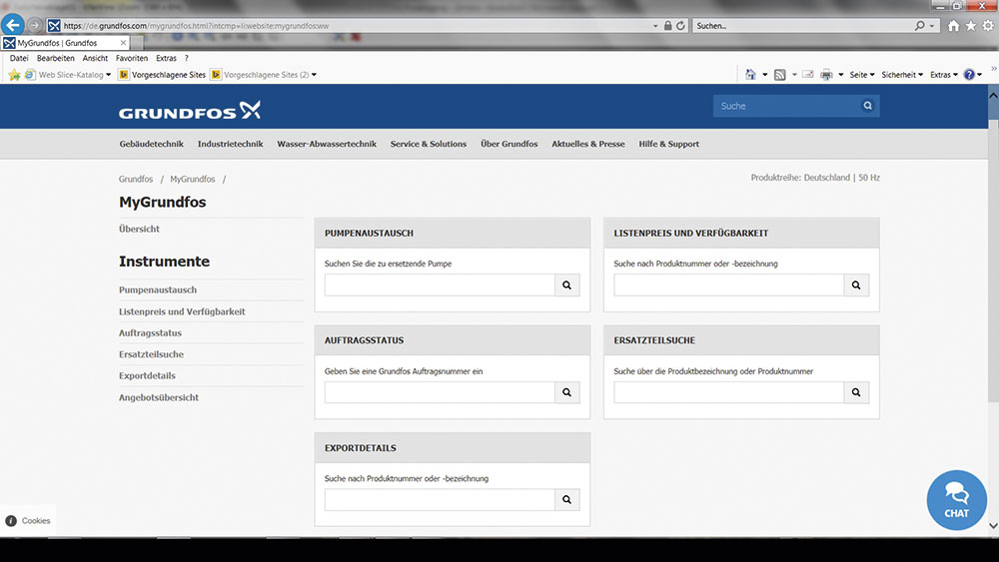Open the Favoriten menu
This screenshot has height=562, width=999.
click(132, 58)
